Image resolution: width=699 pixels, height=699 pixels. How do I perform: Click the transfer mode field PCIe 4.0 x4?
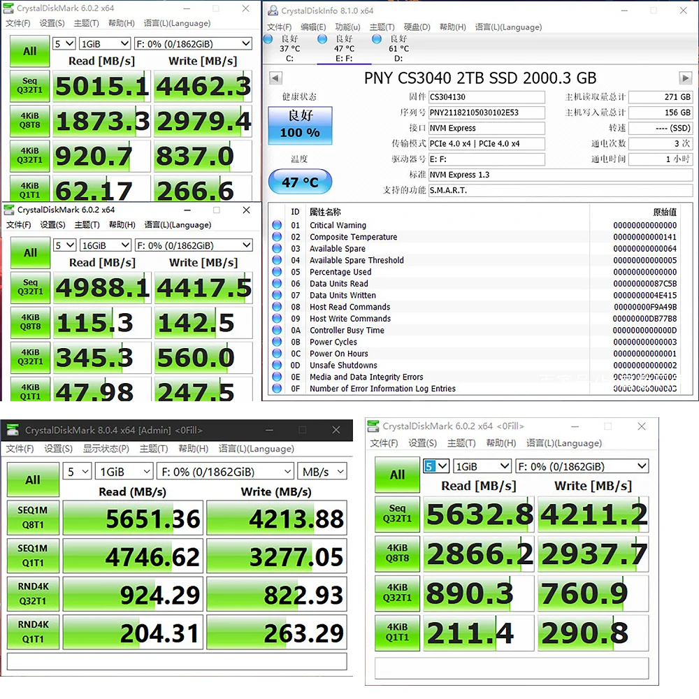pos(487,143)
